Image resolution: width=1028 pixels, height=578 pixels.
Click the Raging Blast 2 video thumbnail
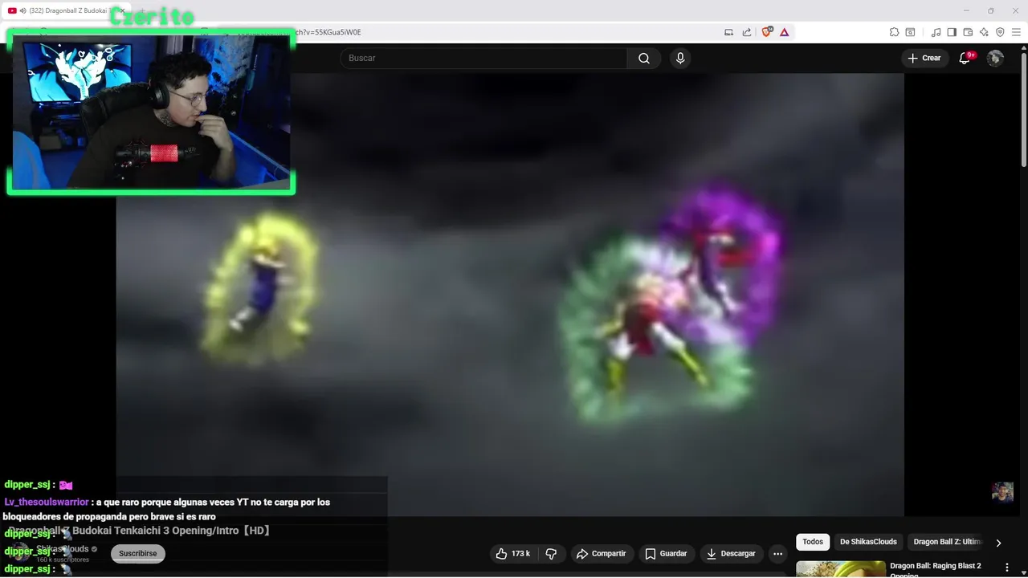click(841, 569)
